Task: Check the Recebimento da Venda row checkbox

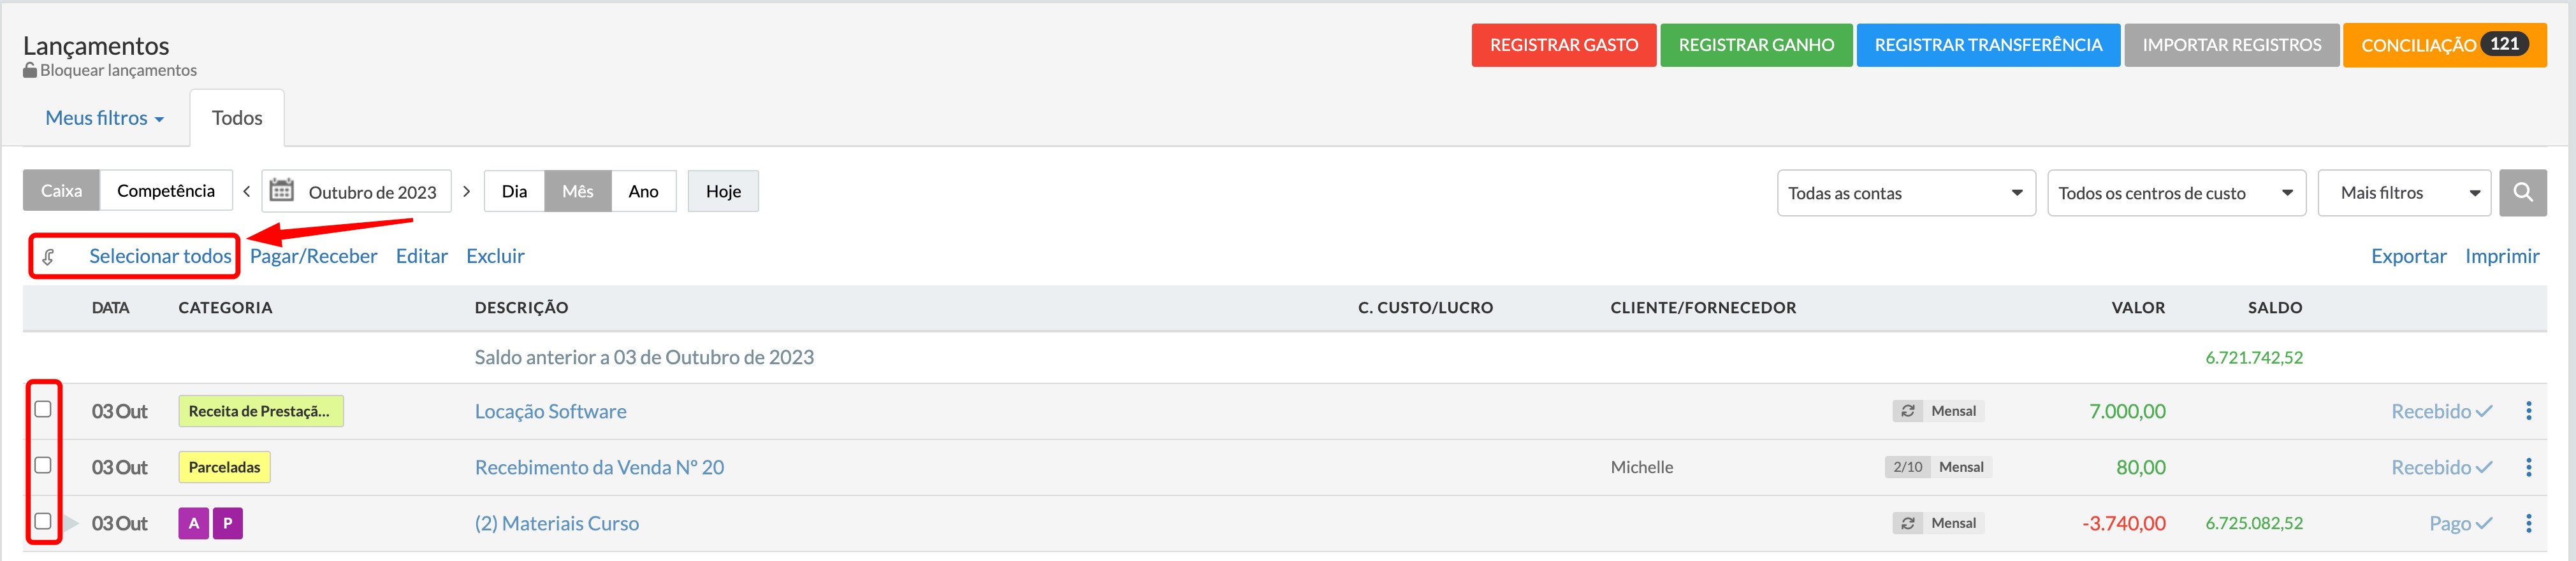Action: 43,465
